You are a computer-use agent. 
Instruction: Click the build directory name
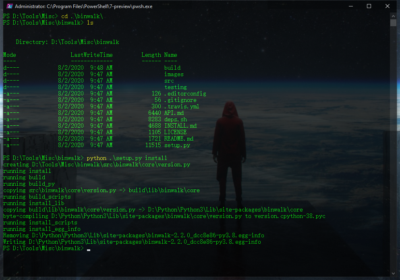tap(172, 68)
